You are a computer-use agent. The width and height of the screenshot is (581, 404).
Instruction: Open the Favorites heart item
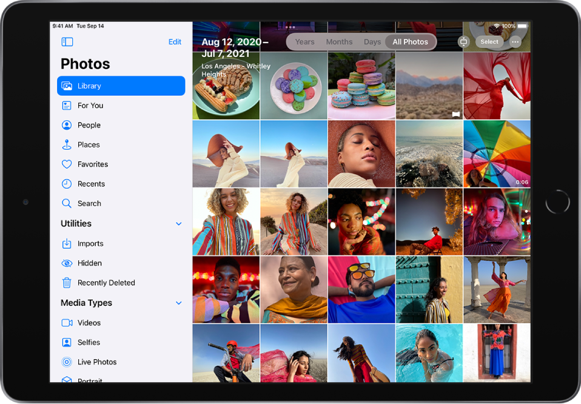(x=92, y=164)
